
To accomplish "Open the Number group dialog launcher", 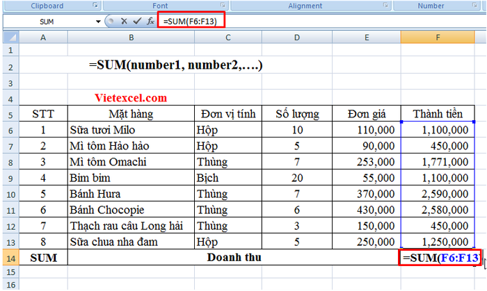I will tap(474, 6).
